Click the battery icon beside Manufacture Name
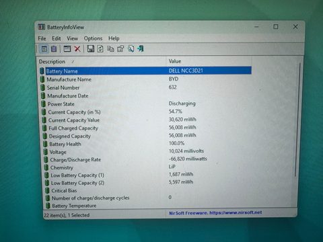The image size is (323, 242). pyautogui.click(x=42, y=79)
